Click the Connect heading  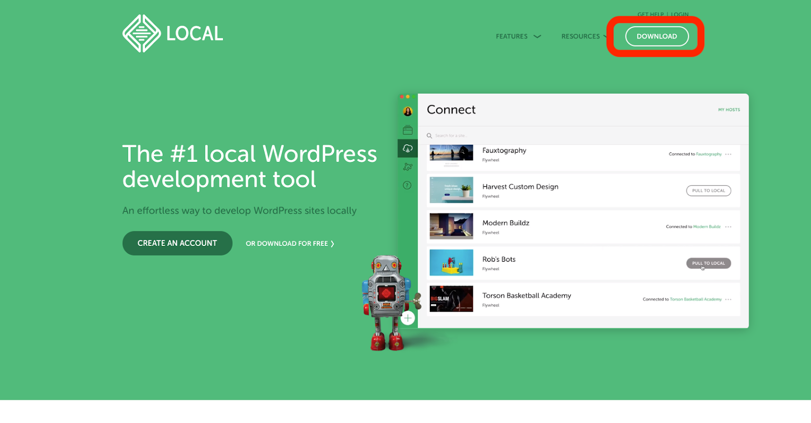(x=451, y=110)
